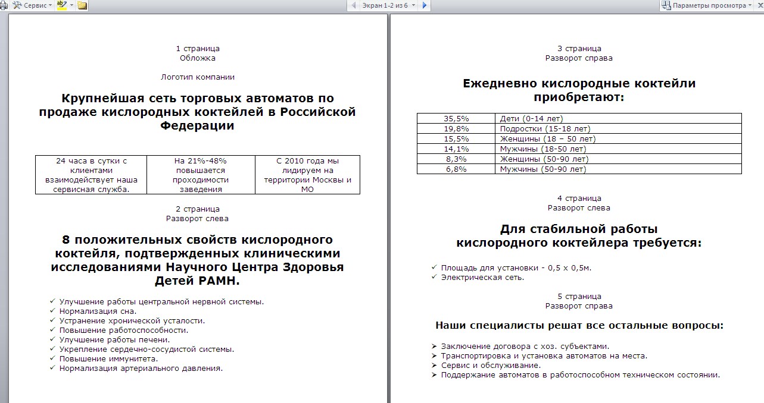Close the full-screen reading view
This screenshot has height=403, width=764.
760,5
